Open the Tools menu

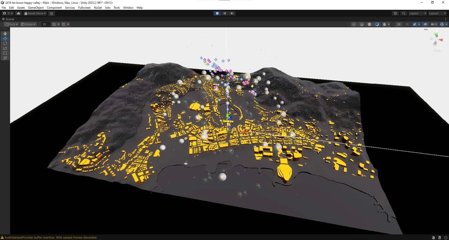[x=117, y=8]
